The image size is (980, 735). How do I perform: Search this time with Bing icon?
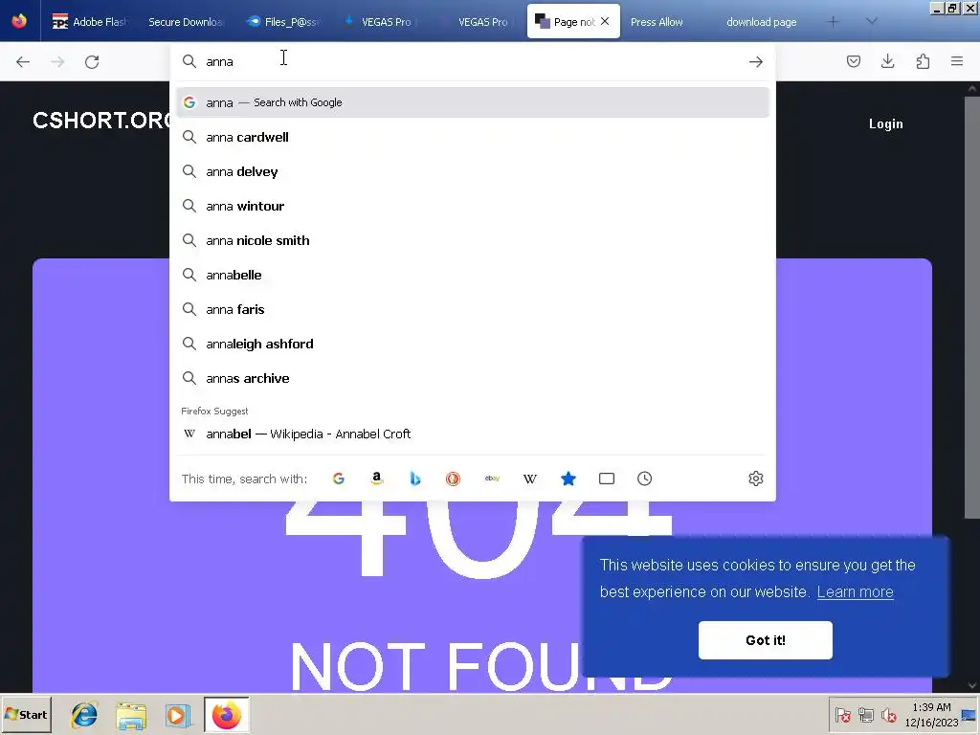(415, 479)
